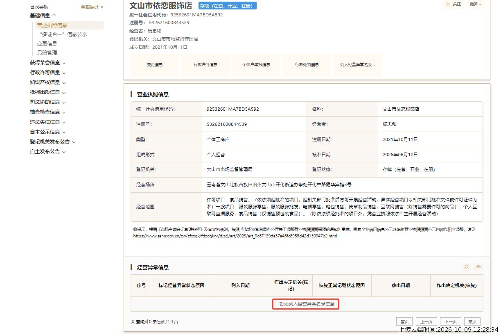Select 变更信息 under 基础信息 in the sidebar
Screen dimensions: 501x335
pyautogui.click(x=47, y=43)
